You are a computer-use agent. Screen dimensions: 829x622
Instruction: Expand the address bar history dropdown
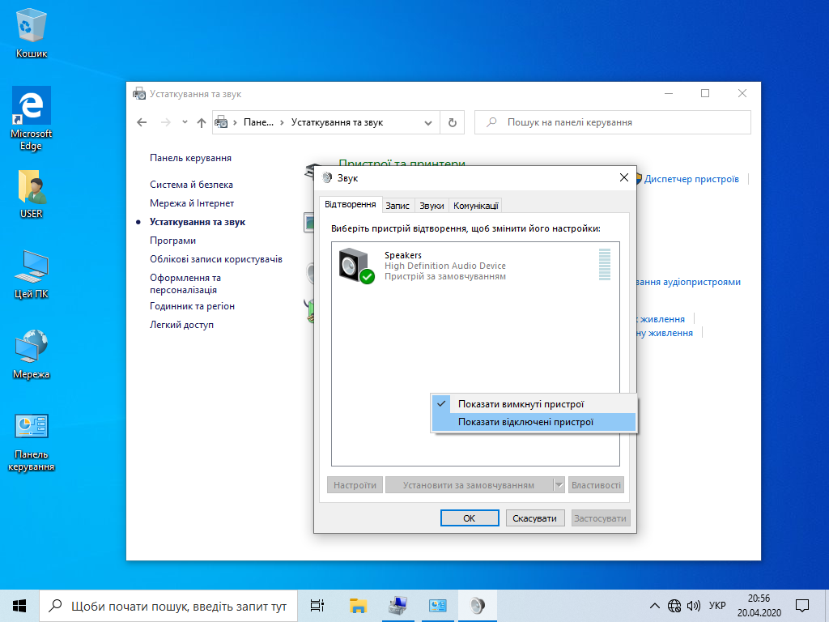coord(428,123)
